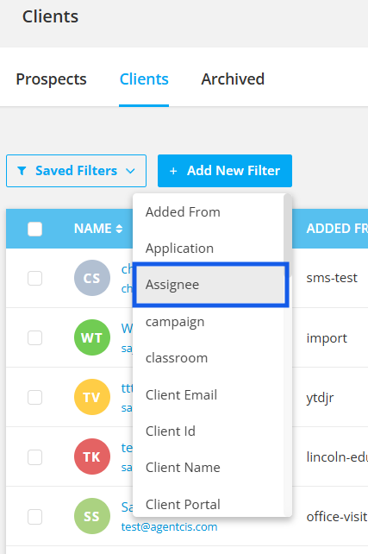Click the Add New Filter button
The image size is (368, 554).
(225, 171)
